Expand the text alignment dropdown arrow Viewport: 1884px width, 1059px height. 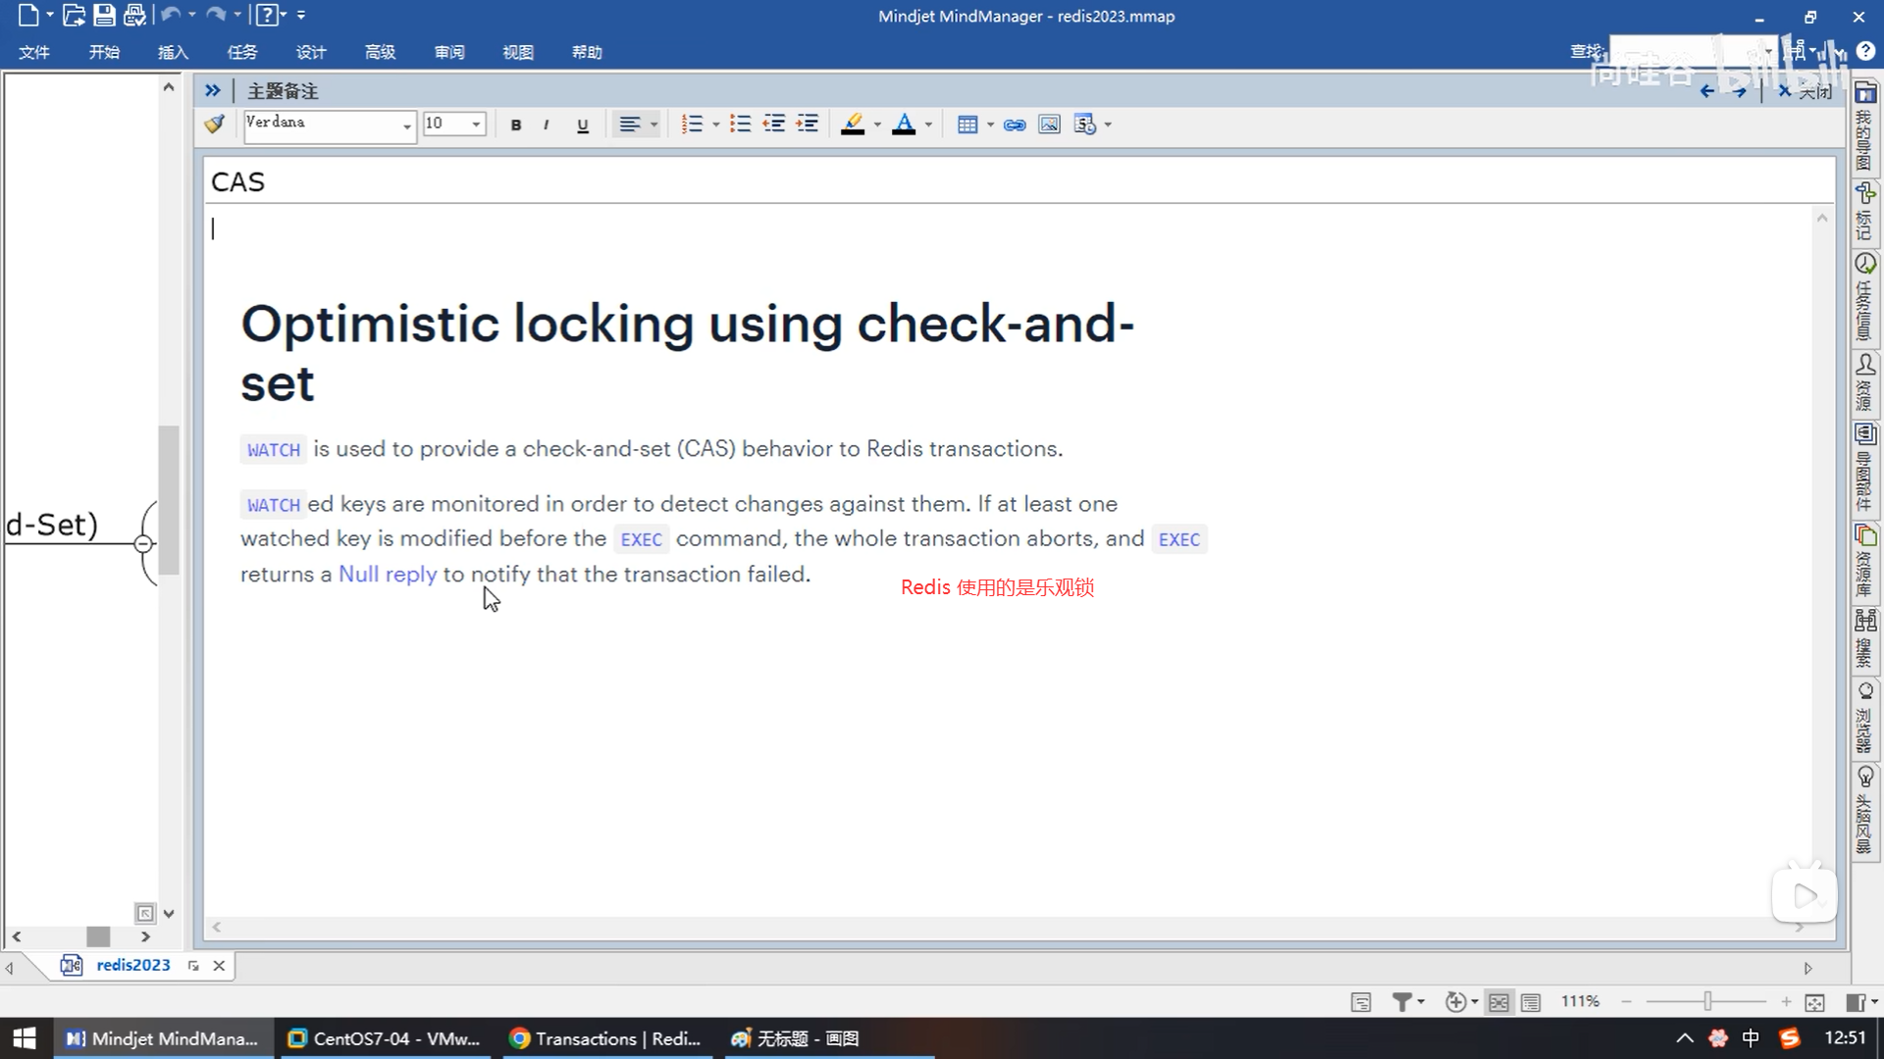(x=654, y=125)
